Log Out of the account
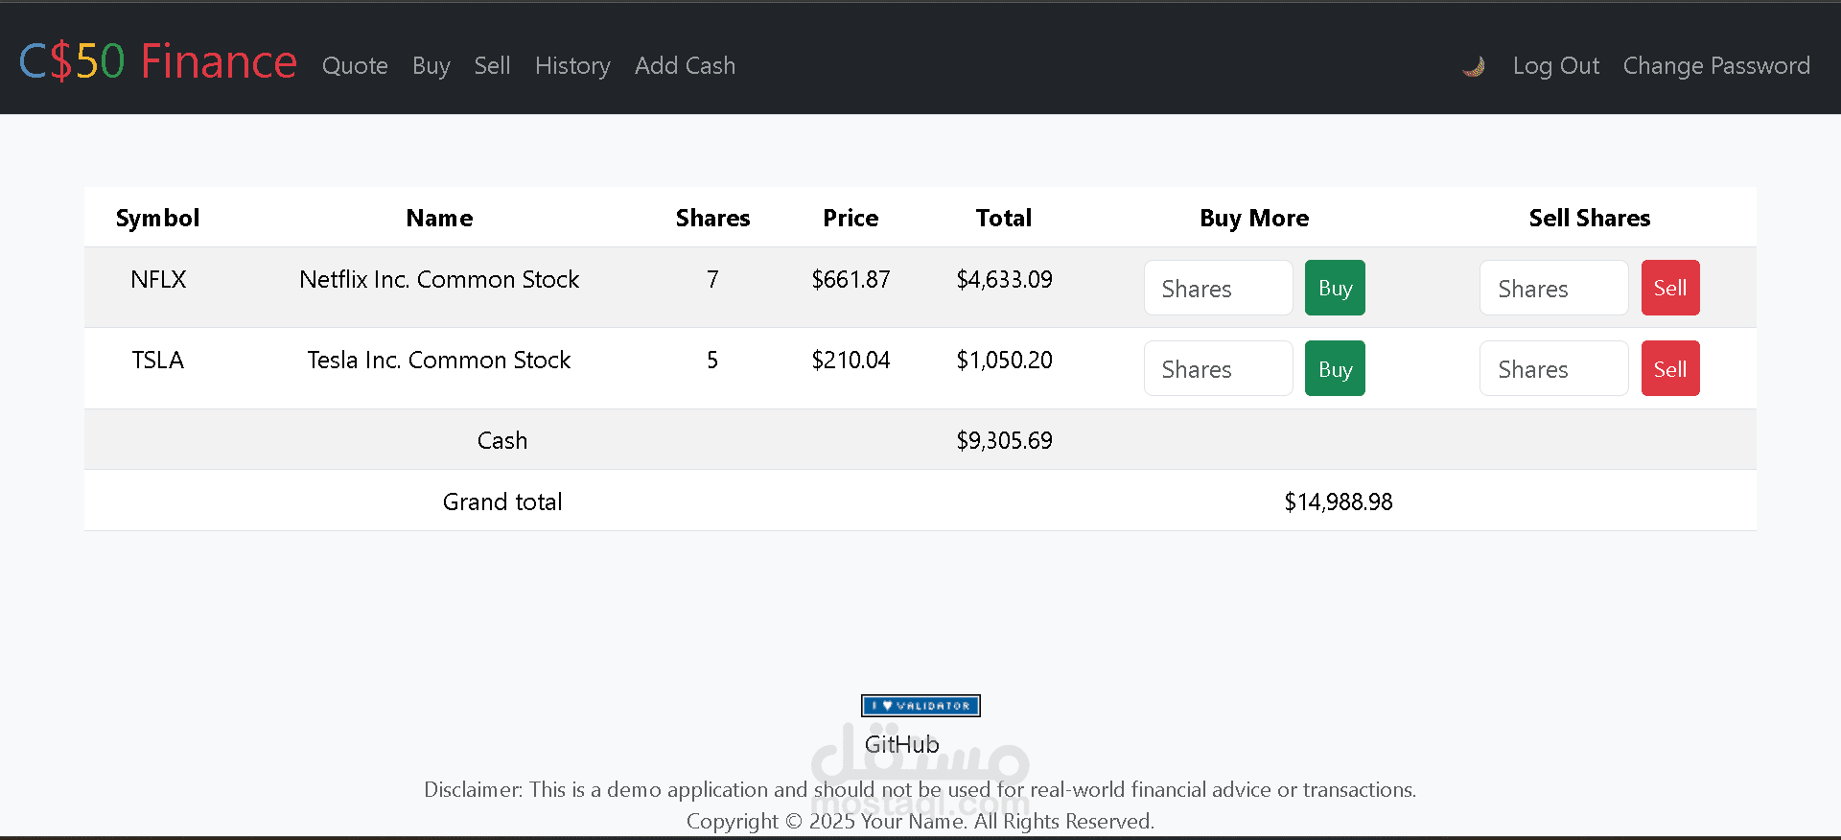The height and width of the screenshot is (840, 1841). coord(1555,66)
